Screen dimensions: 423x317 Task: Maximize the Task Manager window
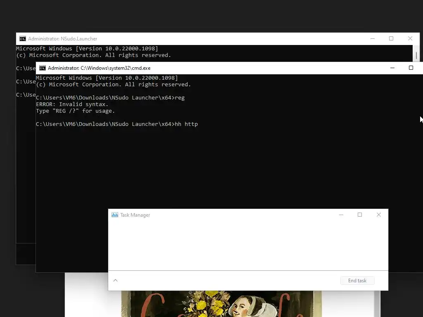click(x=360, y=215)
